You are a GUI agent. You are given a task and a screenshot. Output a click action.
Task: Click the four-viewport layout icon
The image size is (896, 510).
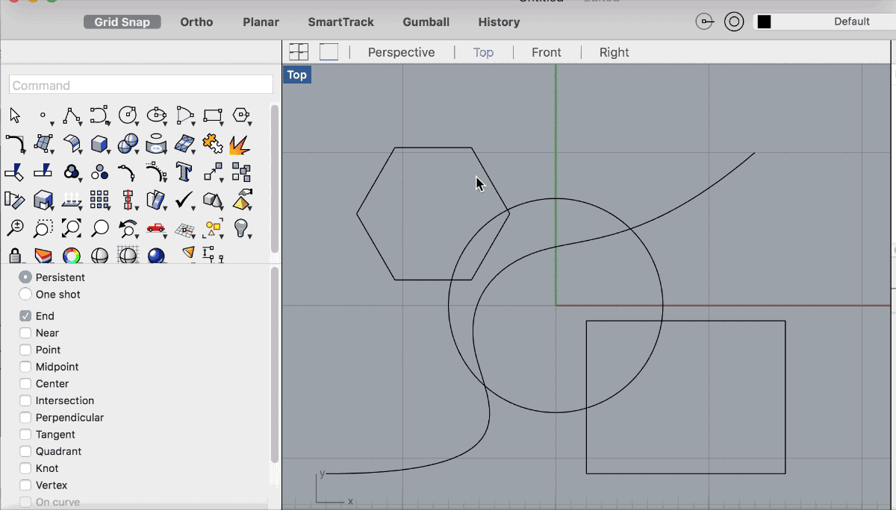[x=299, y=52]
